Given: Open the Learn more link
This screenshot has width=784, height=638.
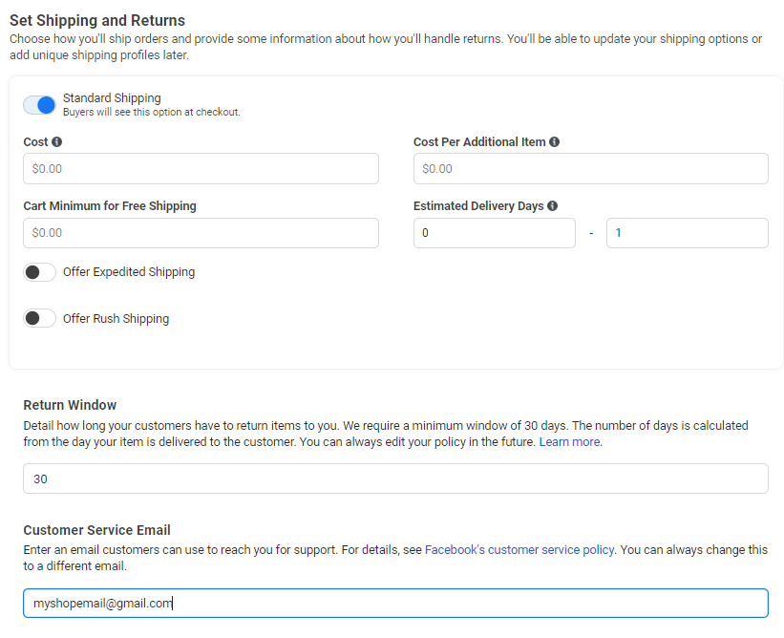Looking at the screenshot, I should coord(570,443).
